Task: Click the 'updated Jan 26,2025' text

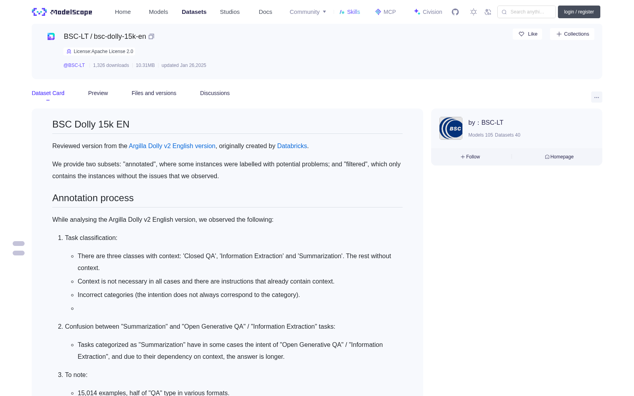Action: 184,65
